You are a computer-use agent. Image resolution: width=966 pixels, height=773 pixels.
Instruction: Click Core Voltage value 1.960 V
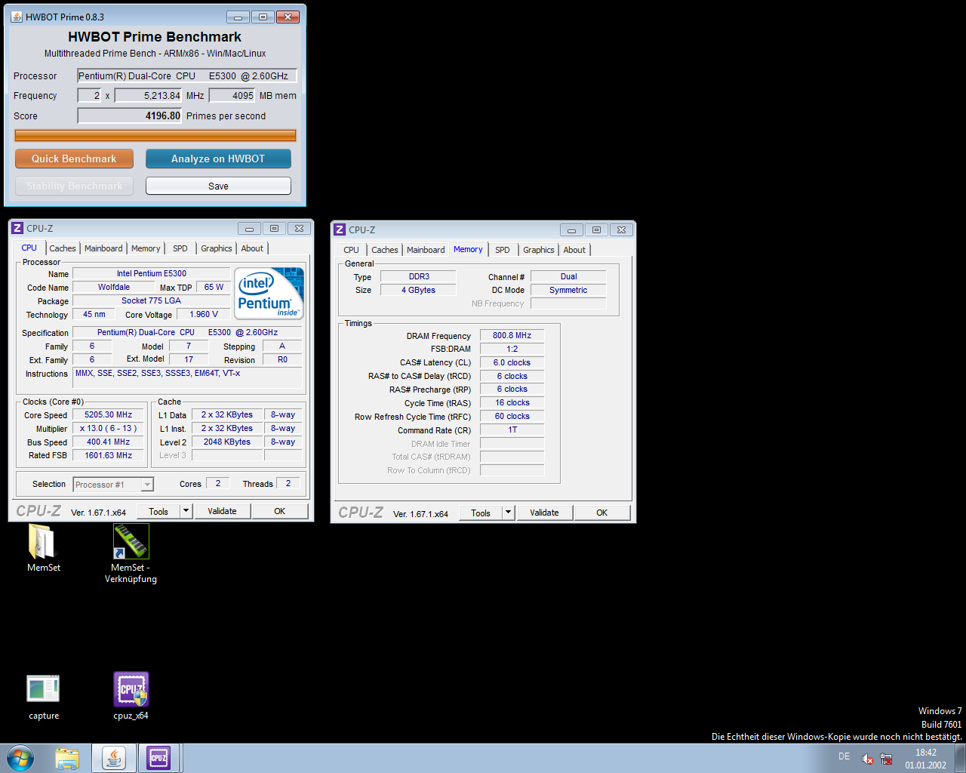pos(204,314)
